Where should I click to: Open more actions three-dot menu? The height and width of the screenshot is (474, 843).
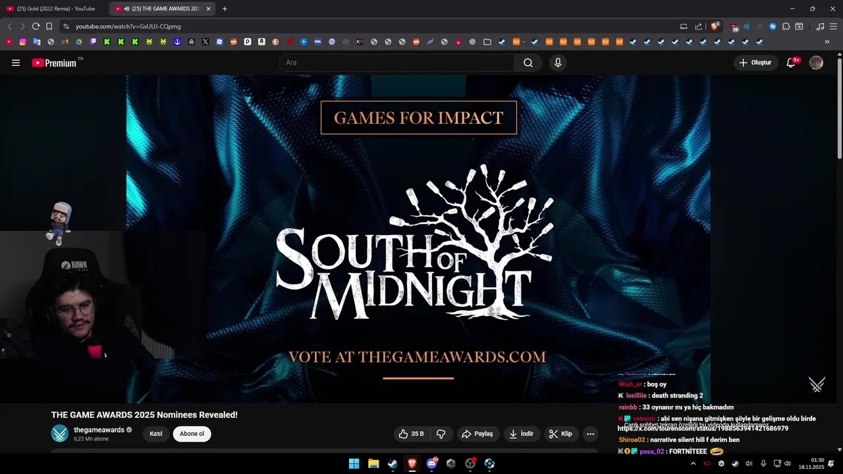pyautogui.click(x=590, y=434)
